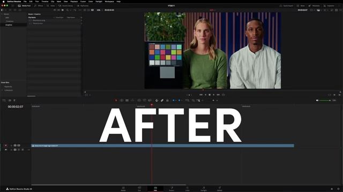Collapse the Master bin tree
Screen dimensions: 343x192
coord(2,14)
